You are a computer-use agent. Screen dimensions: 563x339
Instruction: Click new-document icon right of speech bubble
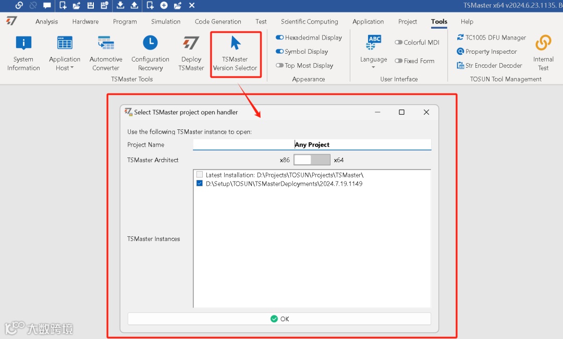click(63, 5)
